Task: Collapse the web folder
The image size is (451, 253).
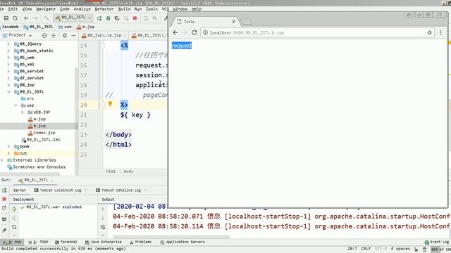Action: point(16,105)
